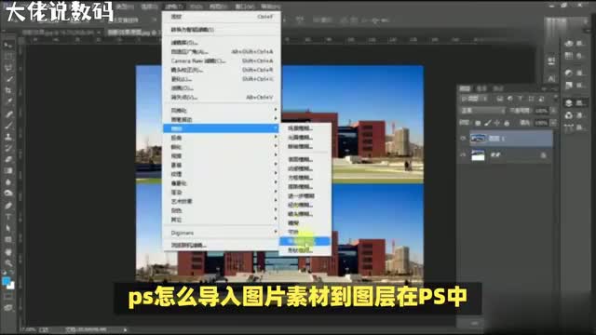Switch to the 路径 tab
Viewport: 596px width, 335px height.
[x=498, y=88]
